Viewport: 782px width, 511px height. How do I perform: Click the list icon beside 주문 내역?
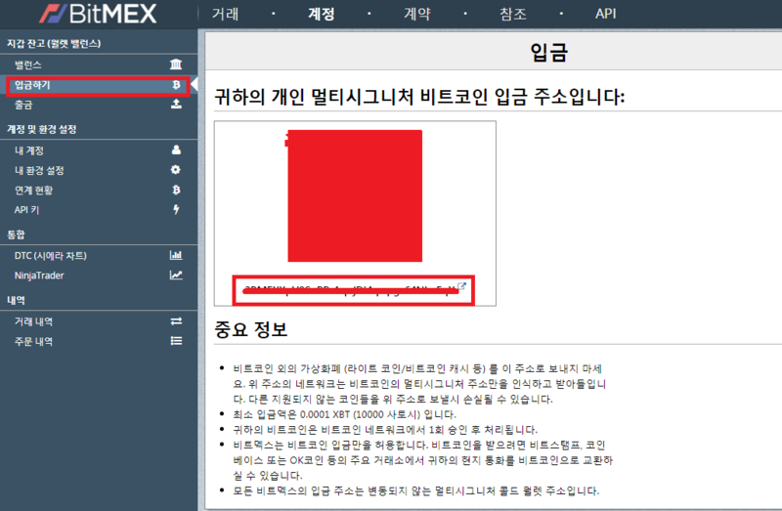click(x=176, y=341)
